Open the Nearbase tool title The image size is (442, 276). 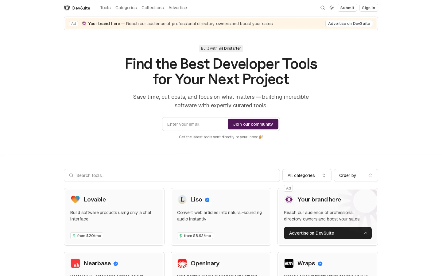point(97,263)
